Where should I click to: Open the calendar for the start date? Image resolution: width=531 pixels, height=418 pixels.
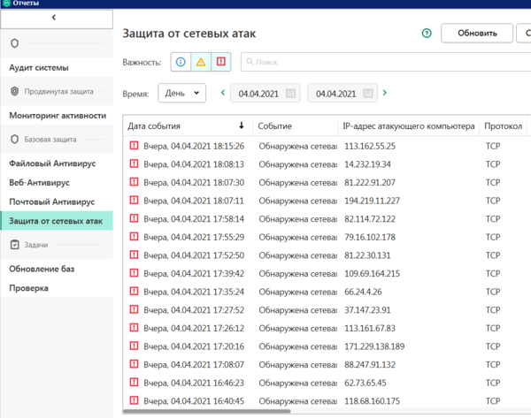292,93
